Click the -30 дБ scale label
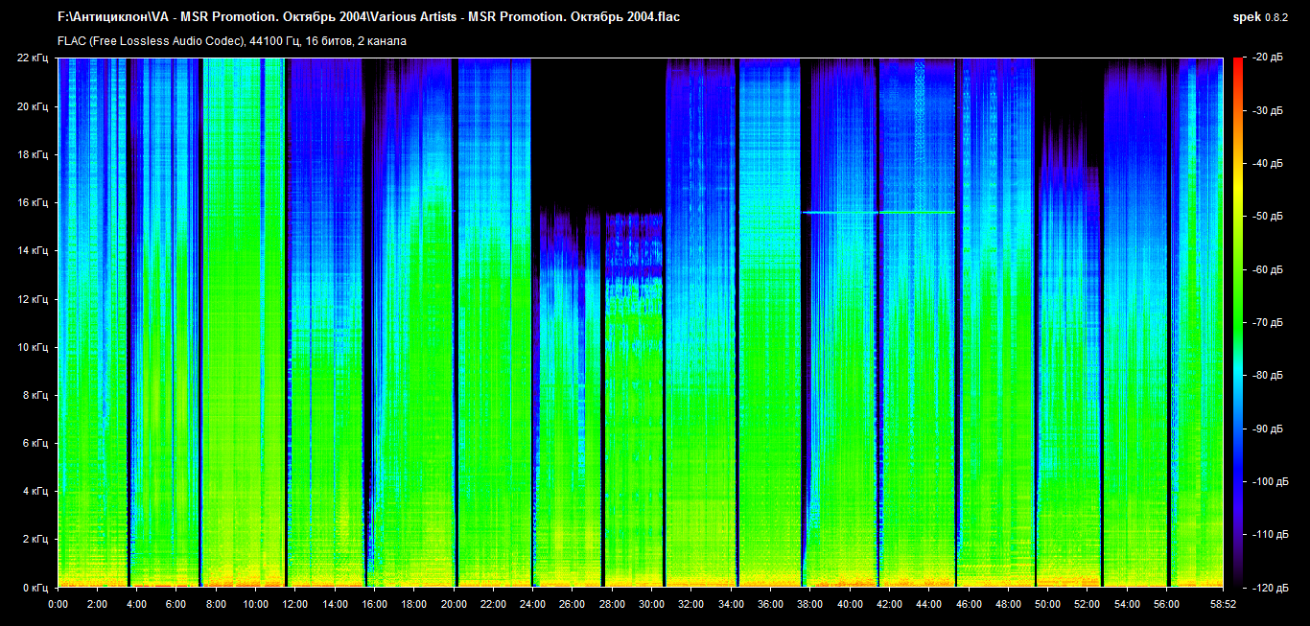The height and width of the screenshot is (626, 1310). [x=1266, y=110]
